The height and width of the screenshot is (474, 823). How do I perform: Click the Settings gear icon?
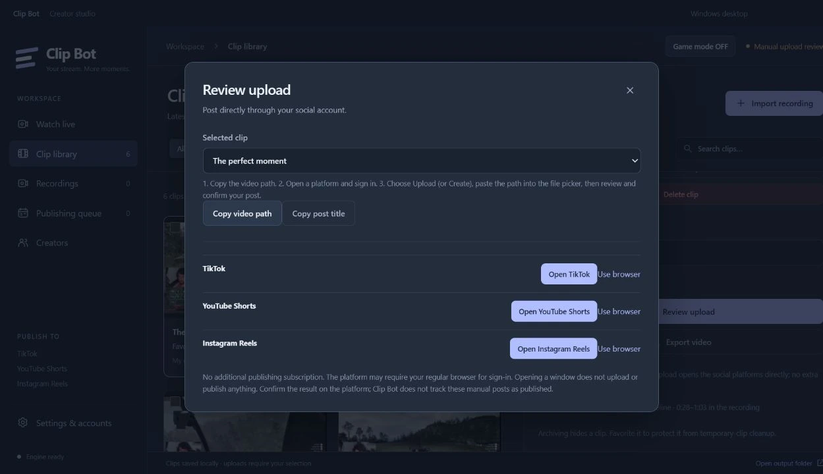pos(23,423)
